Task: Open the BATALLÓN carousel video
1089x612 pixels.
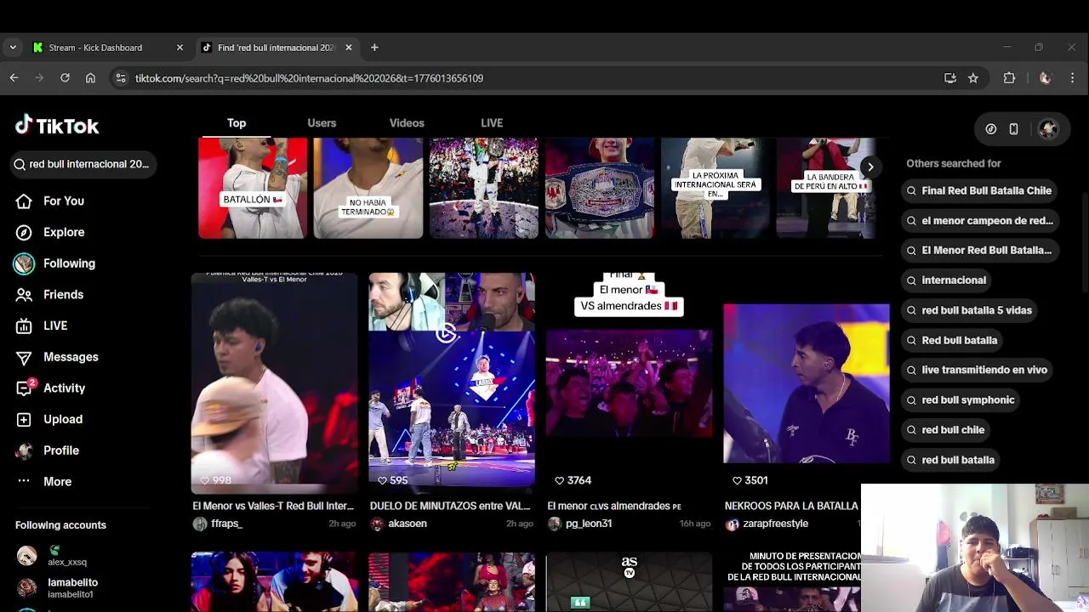Action: click(x=253, y=189)
